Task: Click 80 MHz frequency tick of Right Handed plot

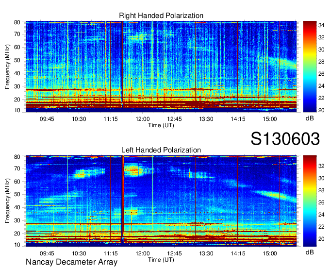Action: coord(17,22)
